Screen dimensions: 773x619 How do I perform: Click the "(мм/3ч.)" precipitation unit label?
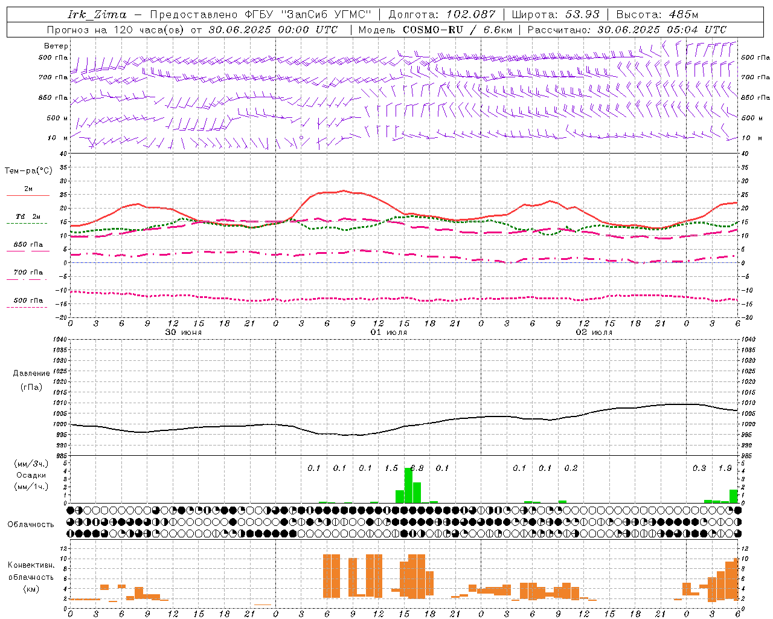[31, 464]
